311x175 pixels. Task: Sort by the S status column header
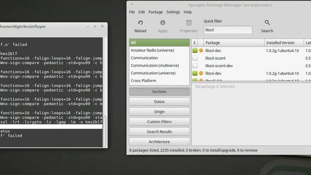coord(194,43)
